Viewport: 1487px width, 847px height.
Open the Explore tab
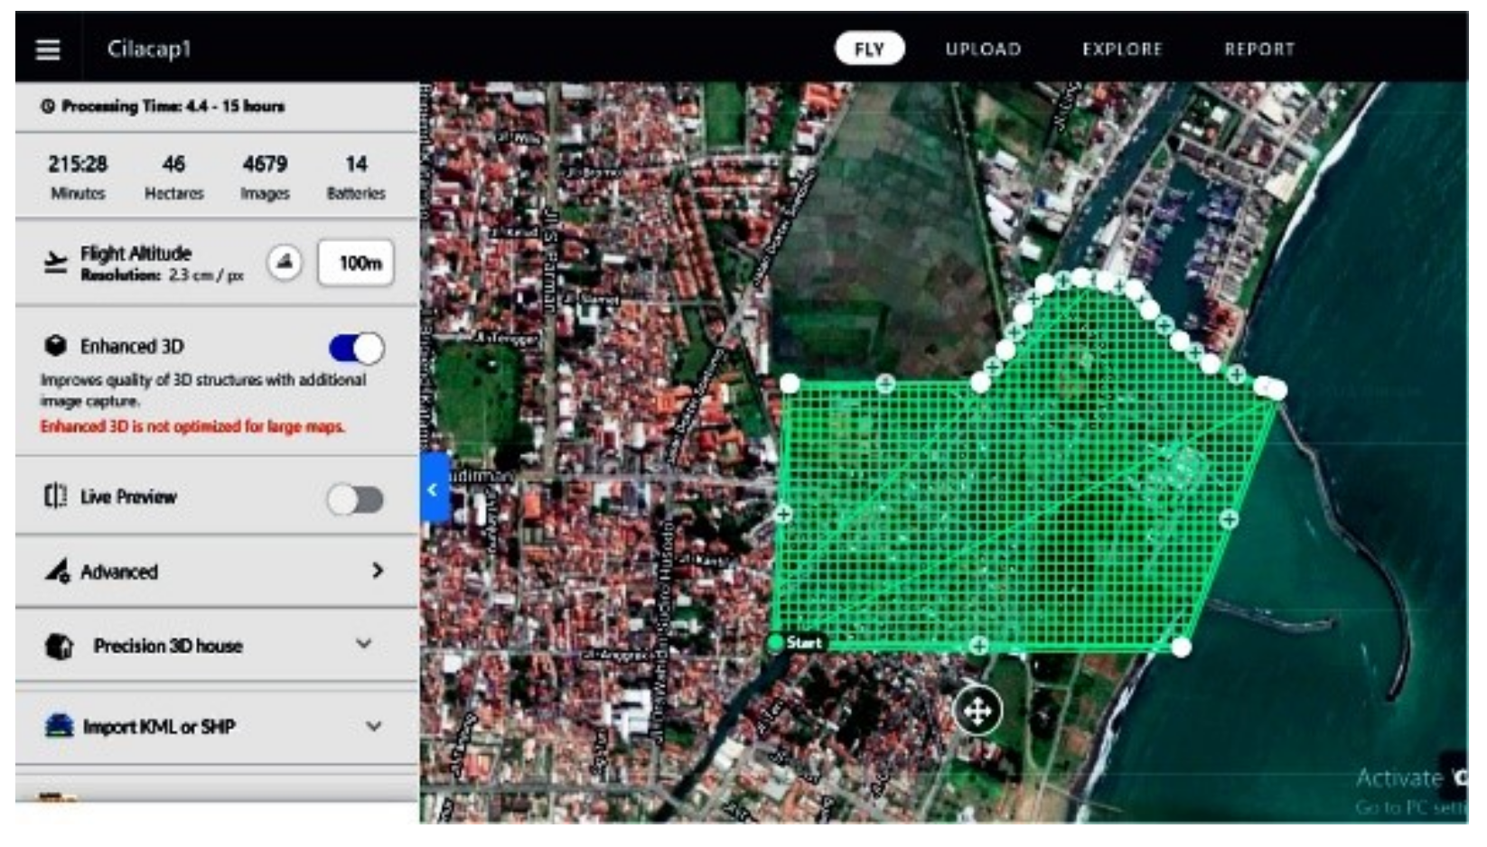coord(1122,49)
